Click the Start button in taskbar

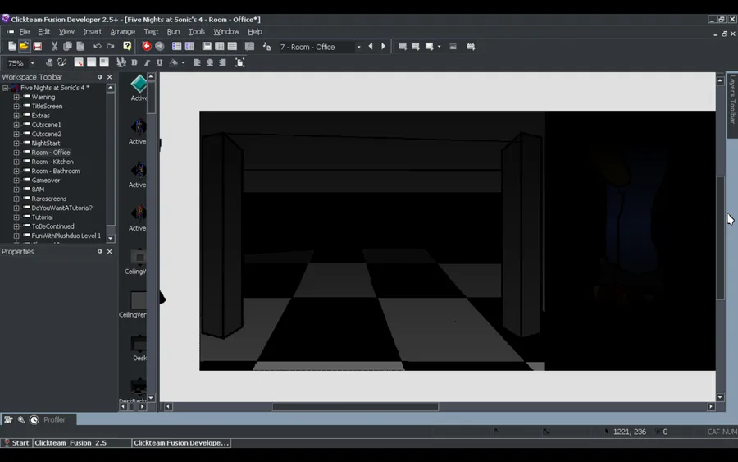pyautogui.click(x=16, y=442)
